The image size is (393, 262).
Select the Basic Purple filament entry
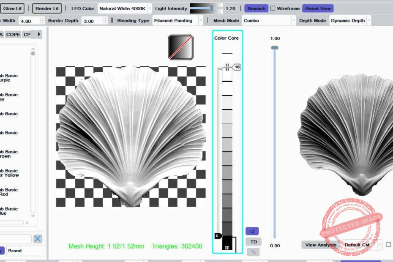(9, 78)
